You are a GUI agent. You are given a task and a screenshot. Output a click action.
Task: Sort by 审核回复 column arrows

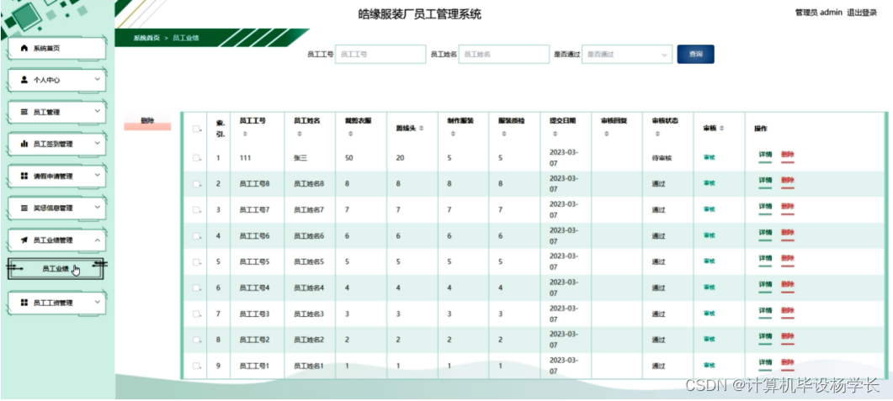607,135
